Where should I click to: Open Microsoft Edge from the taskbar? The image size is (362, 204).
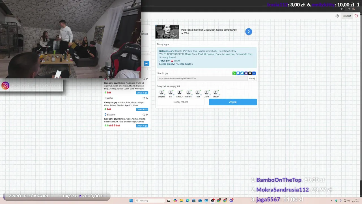tap(188, 201)
